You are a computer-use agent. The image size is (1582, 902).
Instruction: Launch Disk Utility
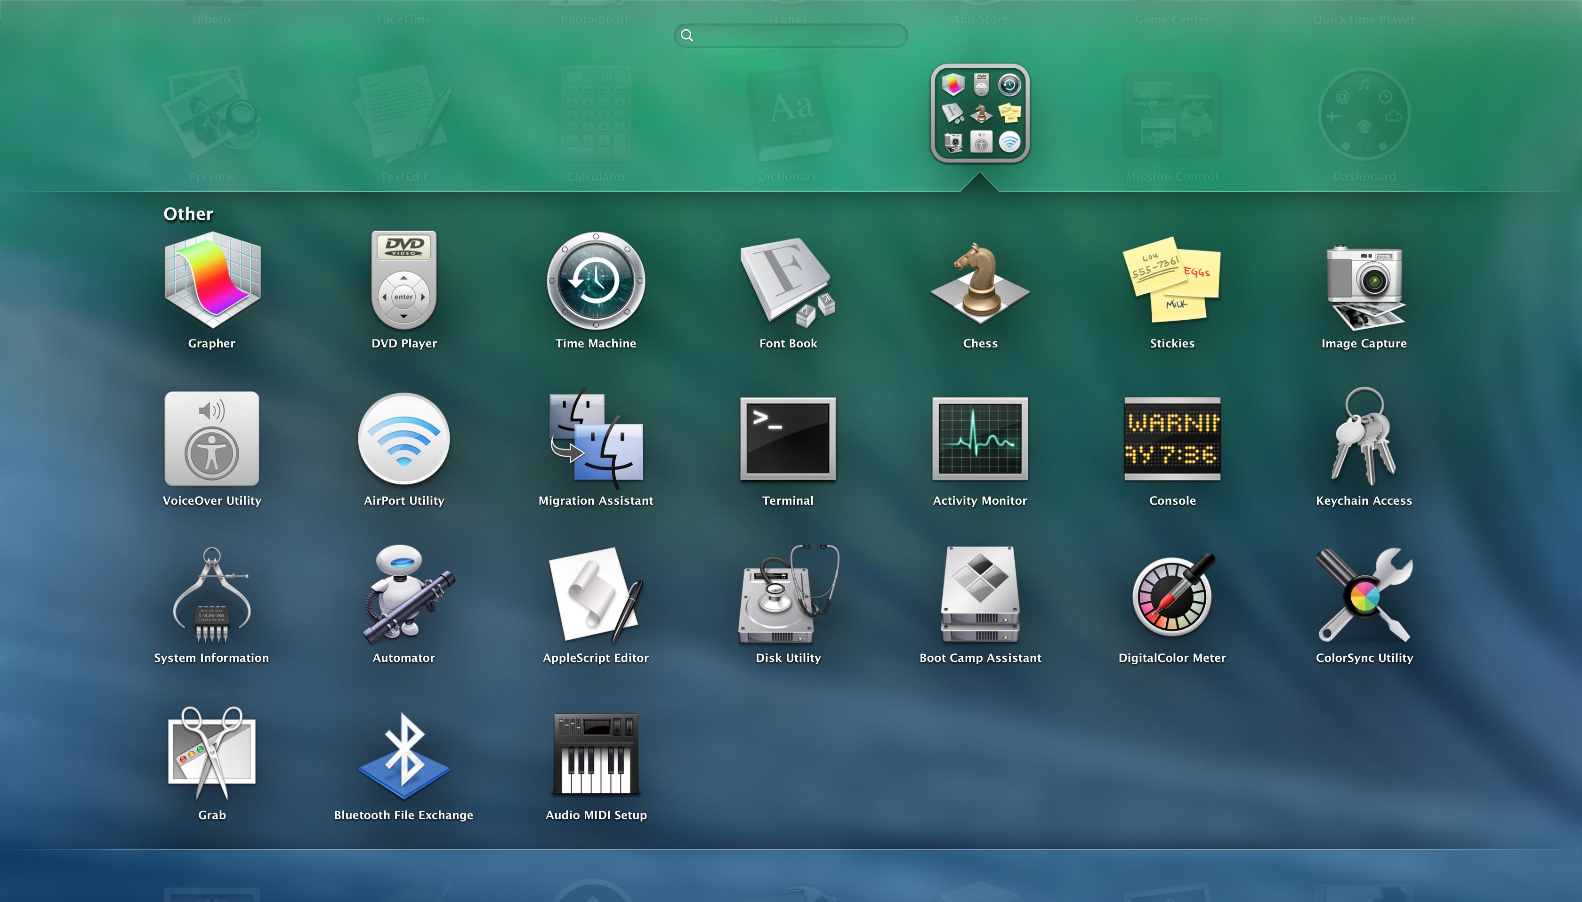(x=788, y=596)
